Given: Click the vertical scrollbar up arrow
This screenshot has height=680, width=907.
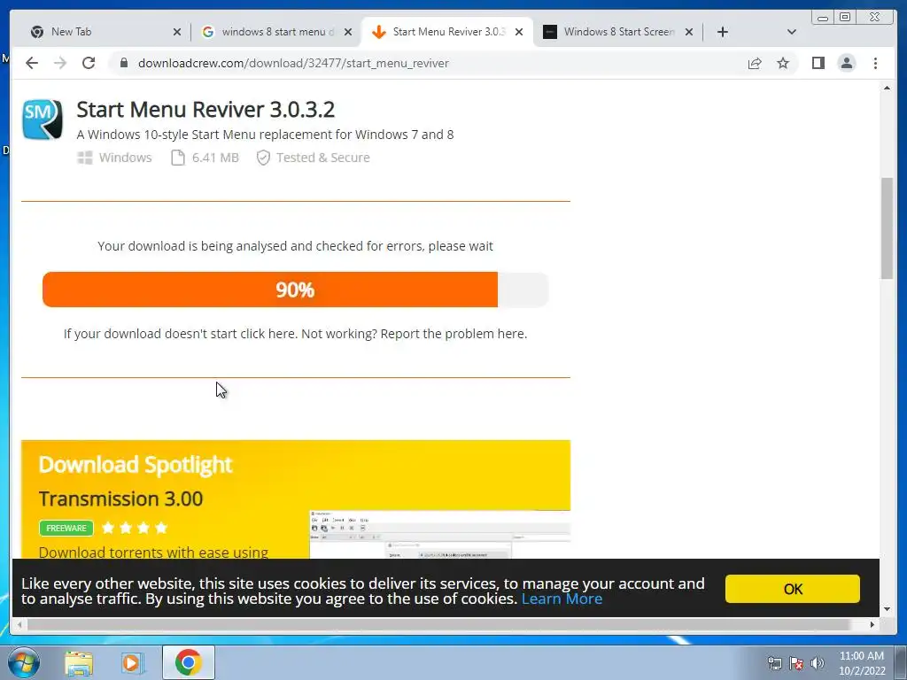Looking at the screenshot, I should (887, 88).
